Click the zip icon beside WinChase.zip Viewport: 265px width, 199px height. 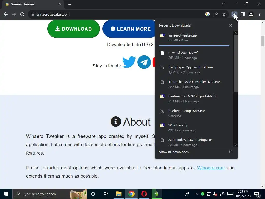coord(162,125)
